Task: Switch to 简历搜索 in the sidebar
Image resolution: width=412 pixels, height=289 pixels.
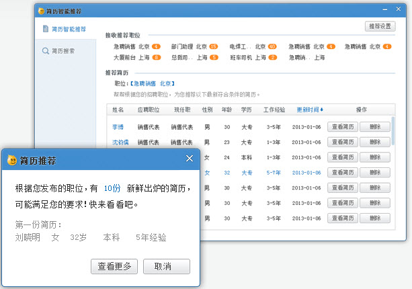Action: tap(63, 51)
